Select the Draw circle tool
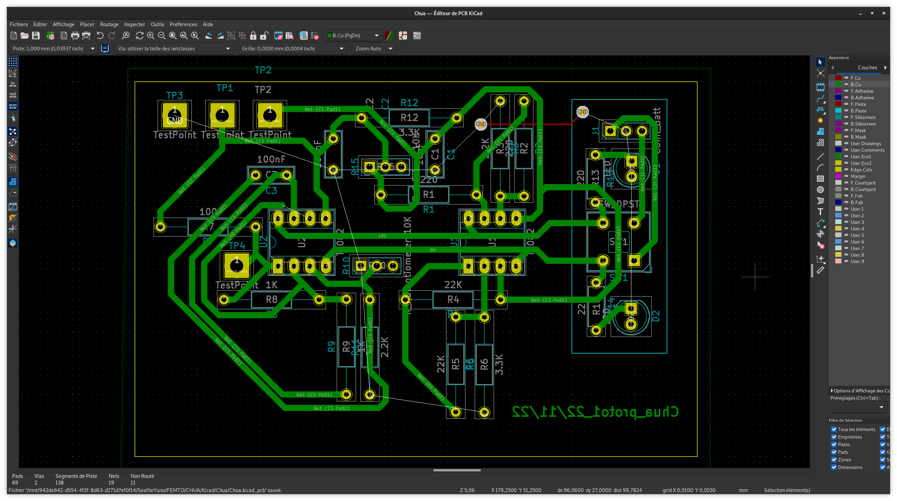 click(x=820, y=190)
